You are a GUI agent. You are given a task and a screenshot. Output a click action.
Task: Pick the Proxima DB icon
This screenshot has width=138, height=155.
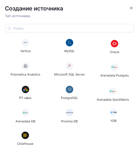click(x=69, y=113)
